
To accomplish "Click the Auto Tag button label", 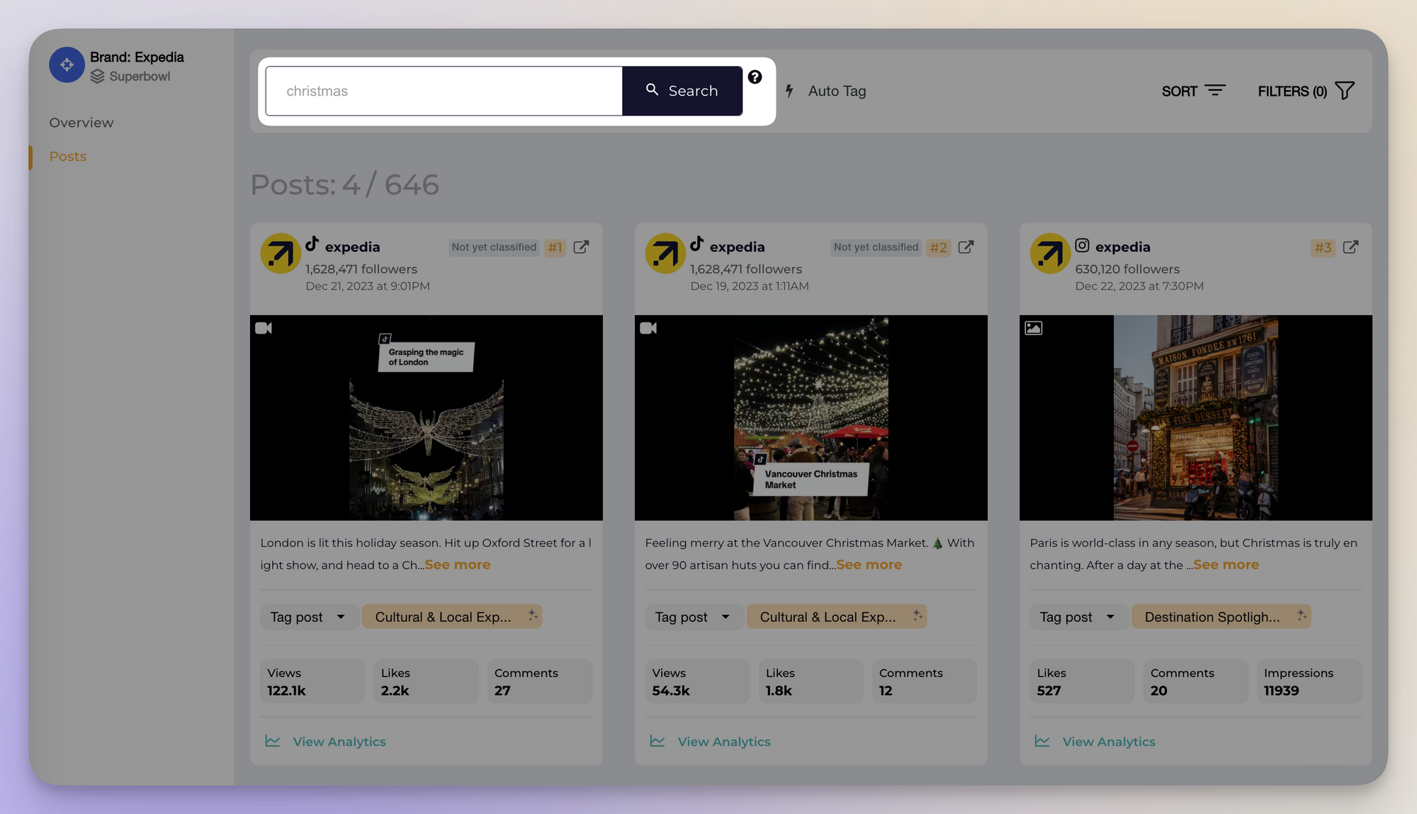I will (837, 91).
